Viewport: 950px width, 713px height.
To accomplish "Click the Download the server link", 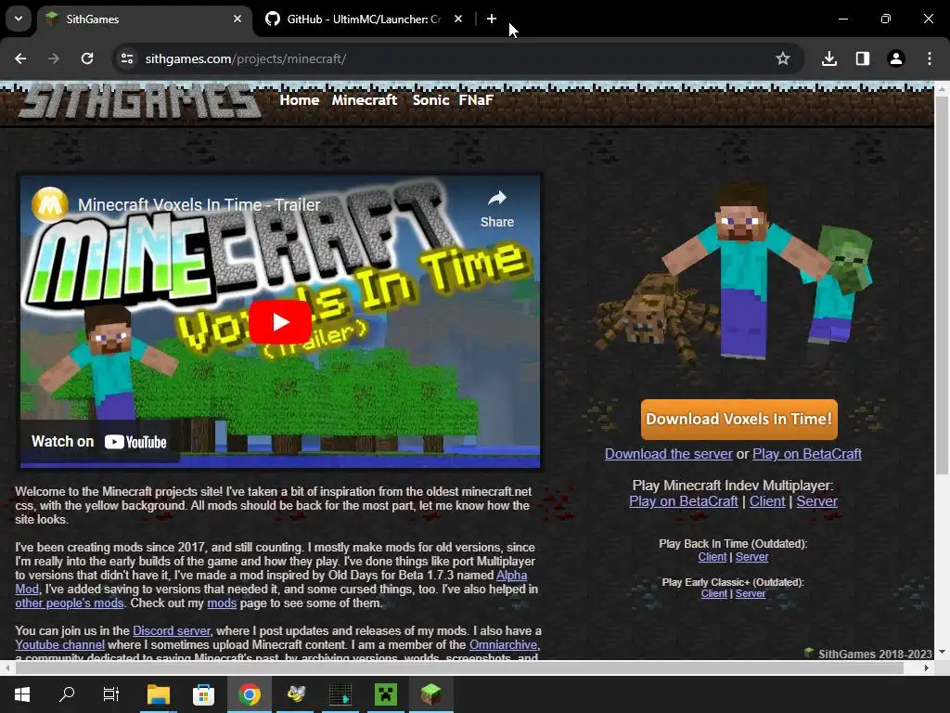I will tap(668, 454).
